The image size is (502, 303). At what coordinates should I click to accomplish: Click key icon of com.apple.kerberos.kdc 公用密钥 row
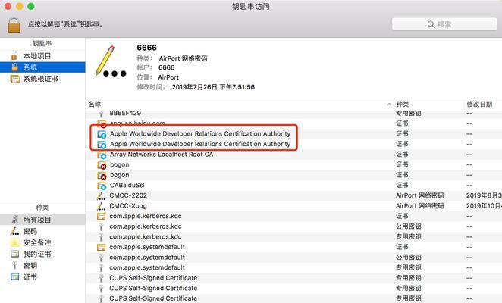coord(101,226)
